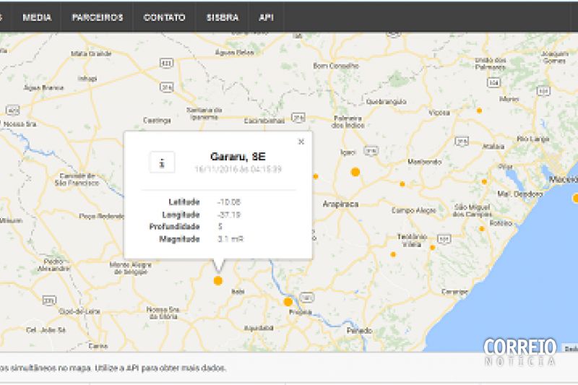Screen dimensions: 578x385
Task: Select the orange marker southwest of Teotônio Vilela
Action: click(x=393, y=254)
